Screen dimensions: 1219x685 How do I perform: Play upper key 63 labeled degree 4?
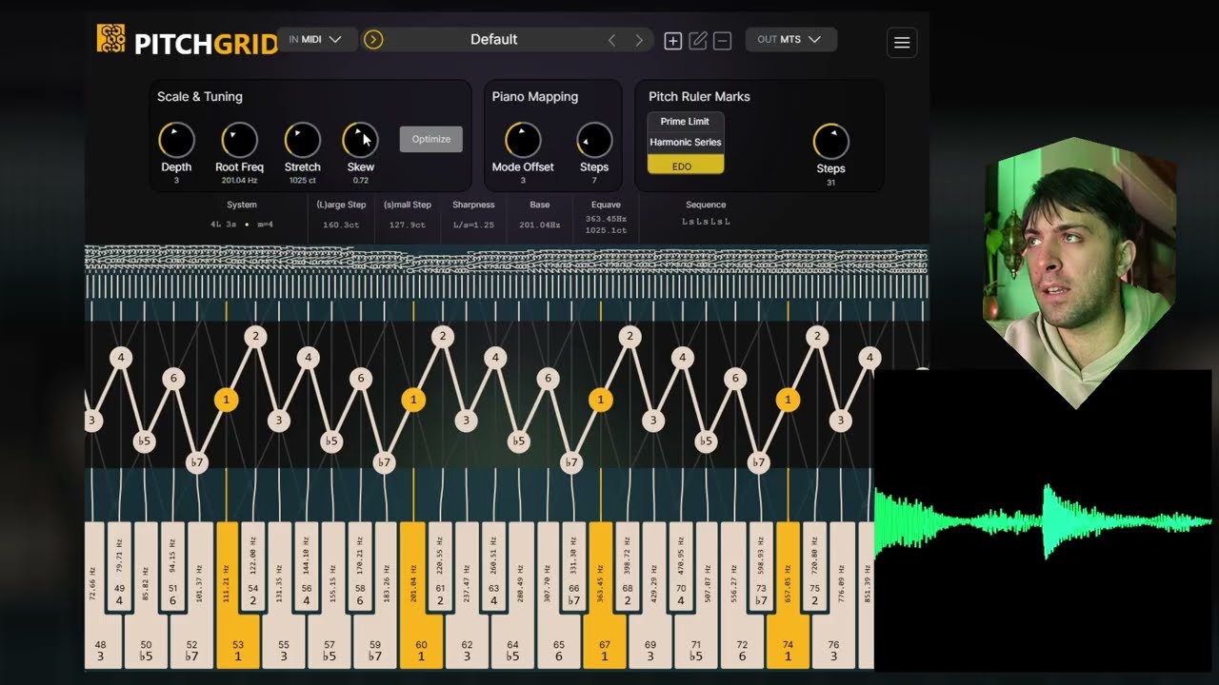(x=493, y=568)
